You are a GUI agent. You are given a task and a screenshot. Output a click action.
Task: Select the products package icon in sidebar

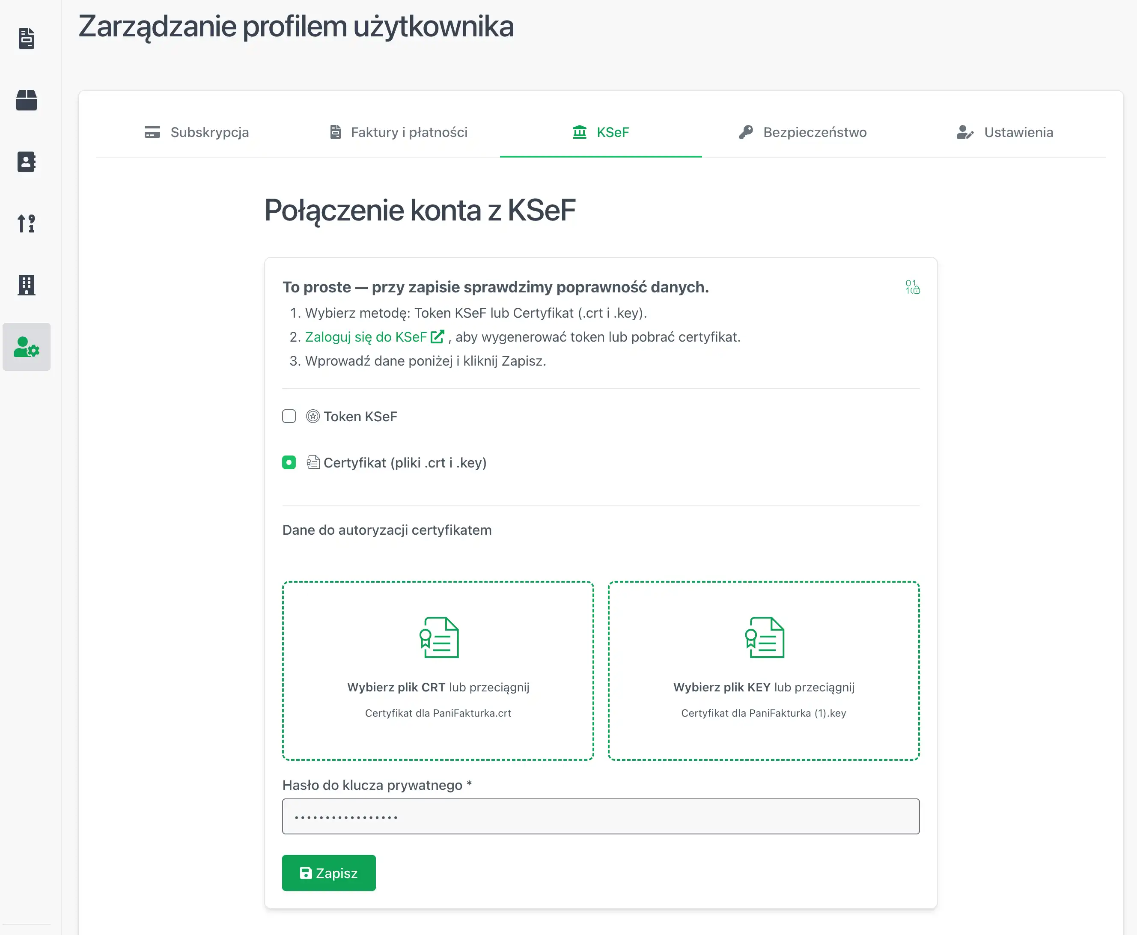coord(27,100)
